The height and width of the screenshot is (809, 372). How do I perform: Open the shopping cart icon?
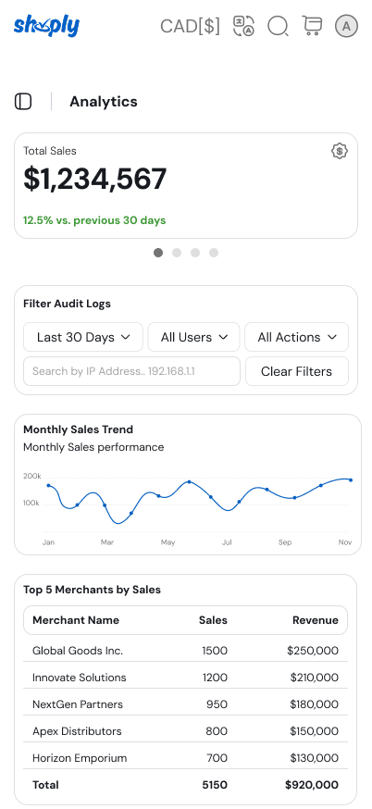point(312,26)
